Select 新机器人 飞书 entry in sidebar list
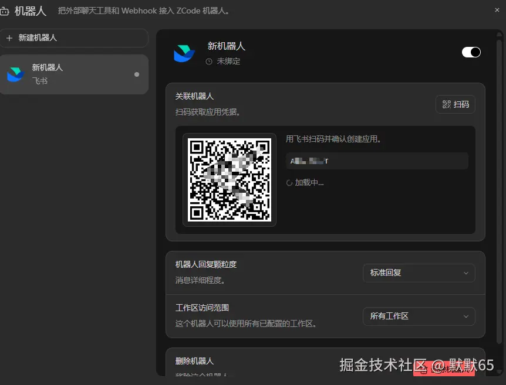The height and width of the screenshot is (385, 506). (74, 74)
